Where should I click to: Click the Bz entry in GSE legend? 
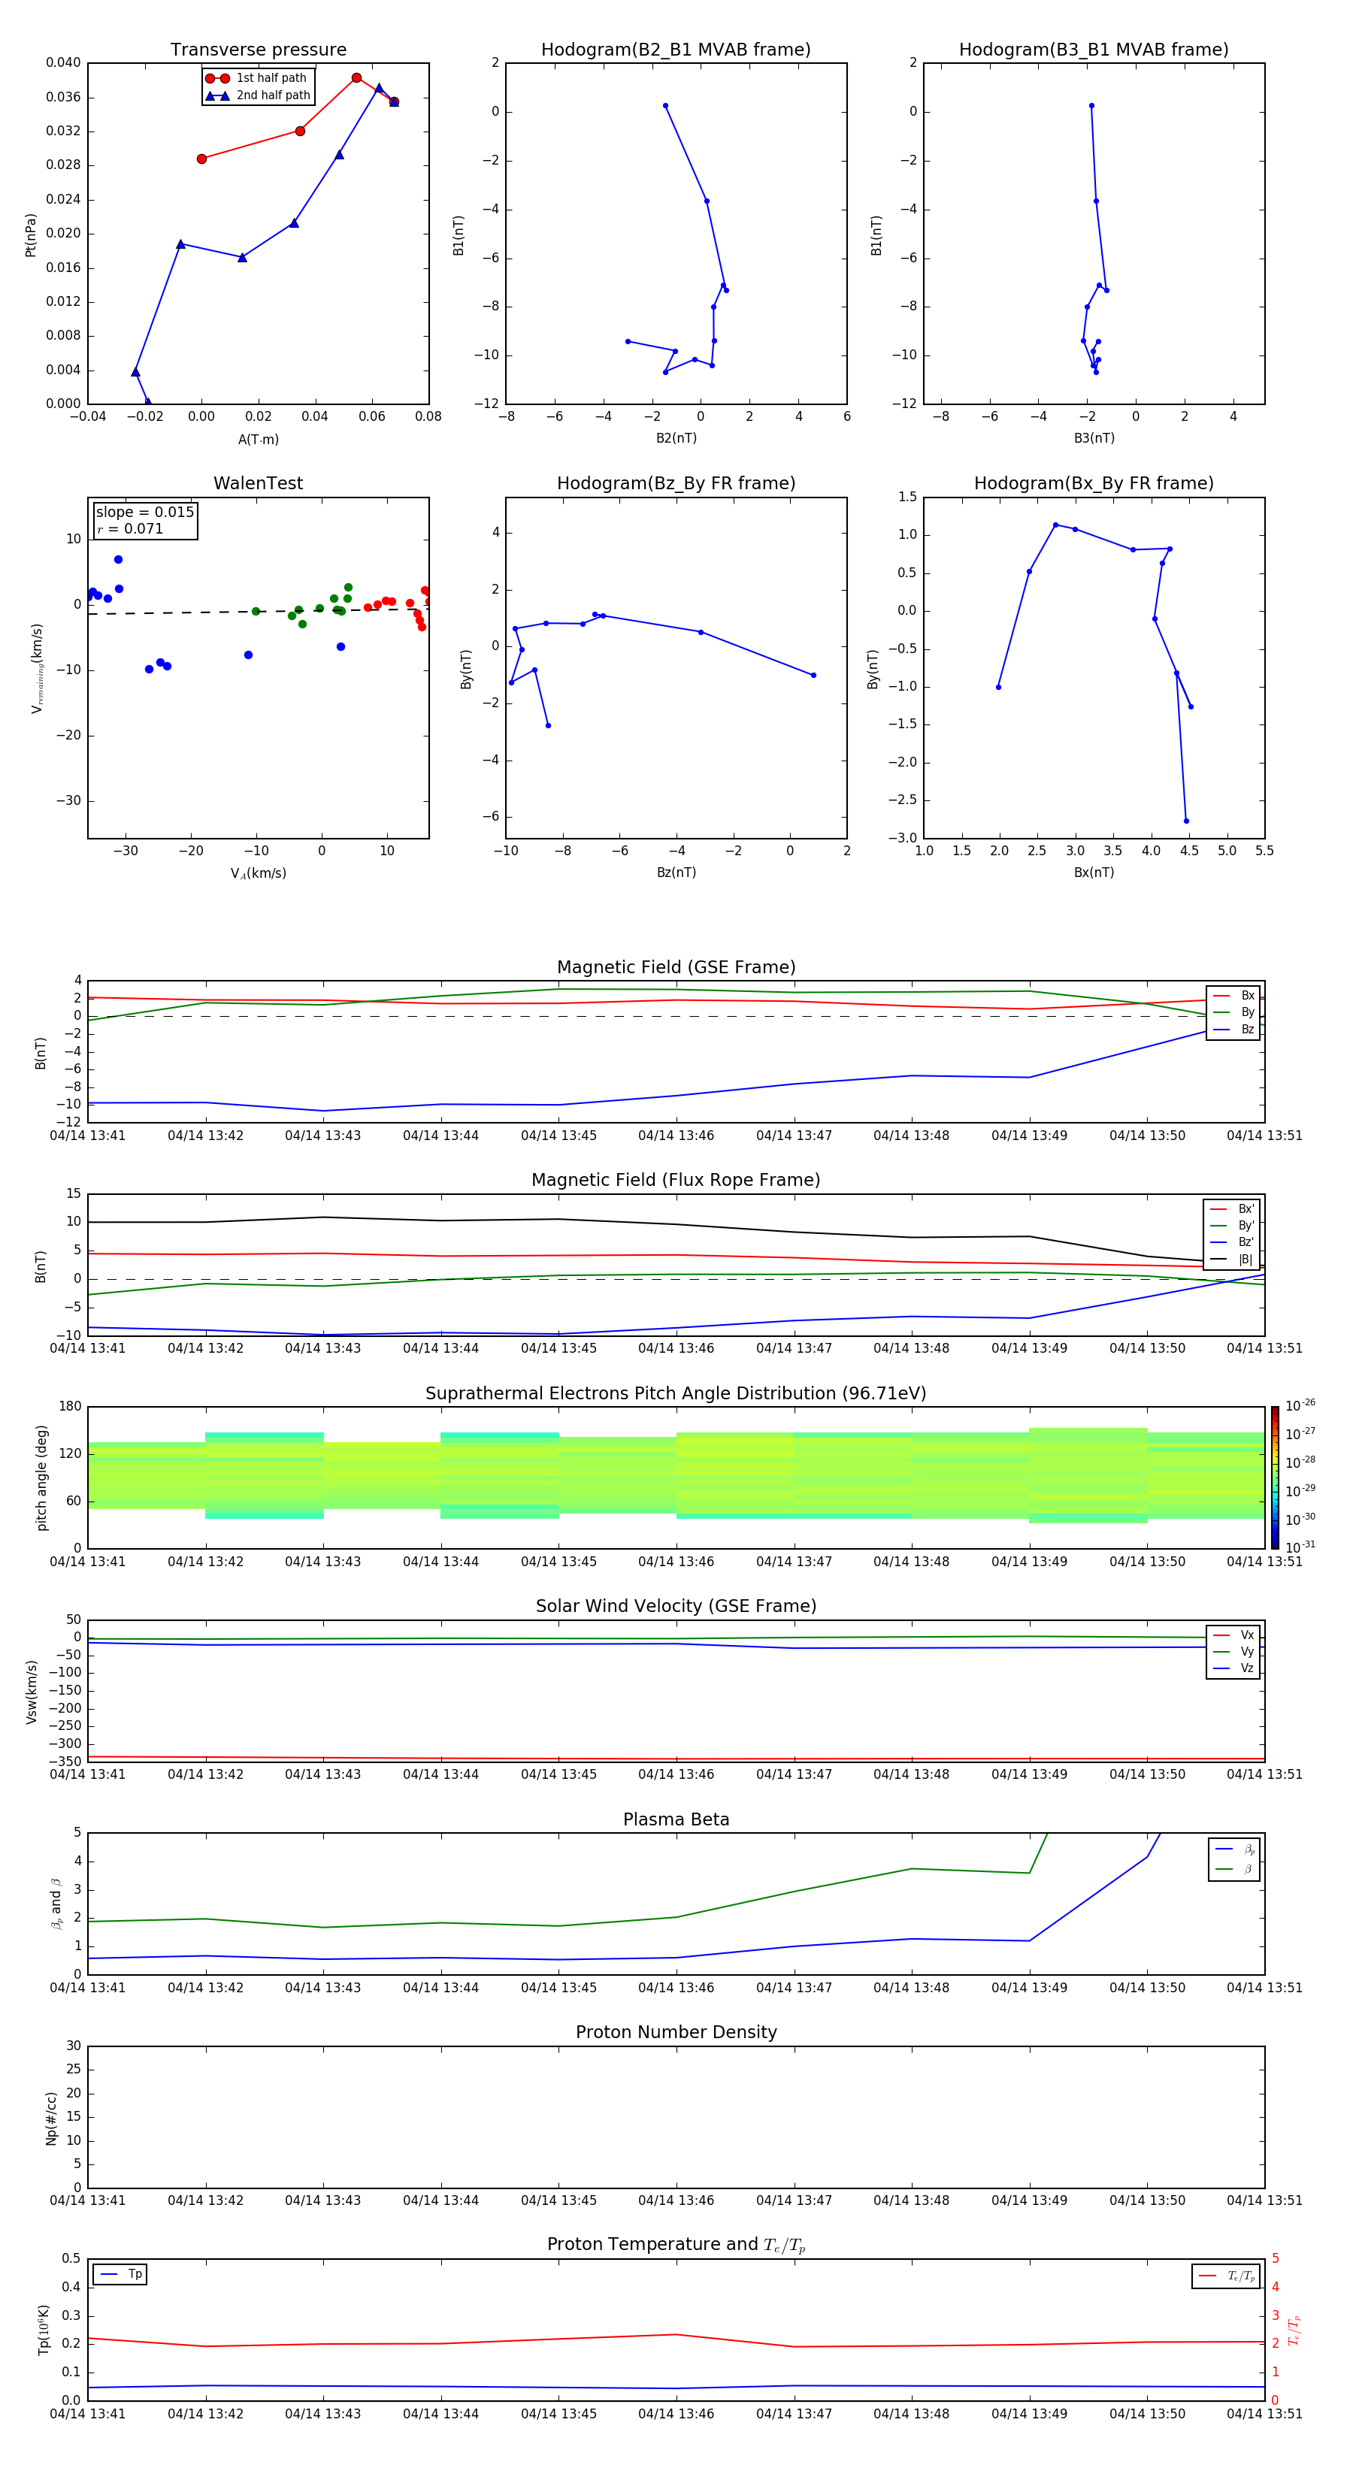point(1233,1029)
